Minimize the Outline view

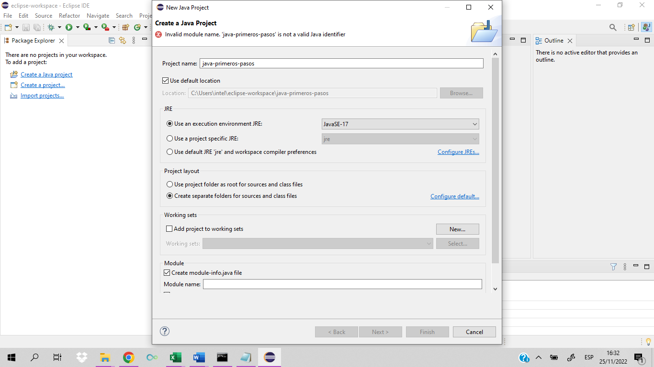[x=636, y=39]
